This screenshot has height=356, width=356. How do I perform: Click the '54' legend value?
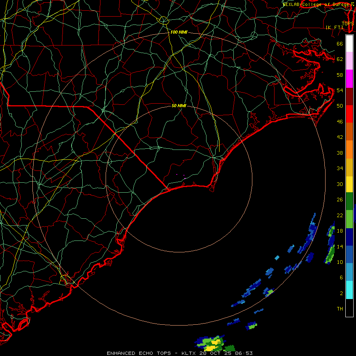point(340,90)
